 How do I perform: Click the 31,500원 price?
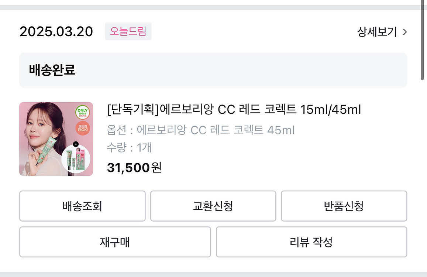pos(134,168)
